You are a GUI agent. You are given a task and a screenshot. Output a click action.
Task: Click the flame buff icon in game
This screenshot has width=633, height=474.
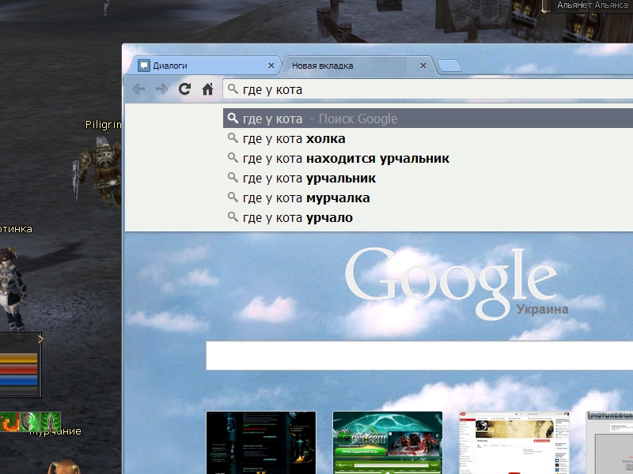click(9, 422)
